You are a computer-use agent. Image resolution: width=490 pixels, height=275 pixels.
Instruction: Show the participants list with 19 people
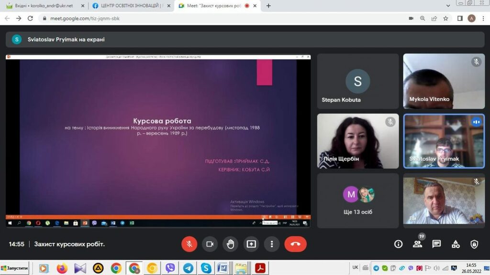417,244
